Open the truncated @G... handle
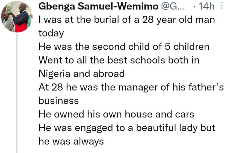230x153 pixels. (x=173, y=6)
